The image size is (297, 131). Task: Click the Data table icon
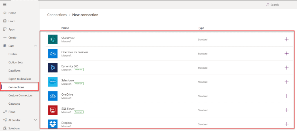point(5,46)
